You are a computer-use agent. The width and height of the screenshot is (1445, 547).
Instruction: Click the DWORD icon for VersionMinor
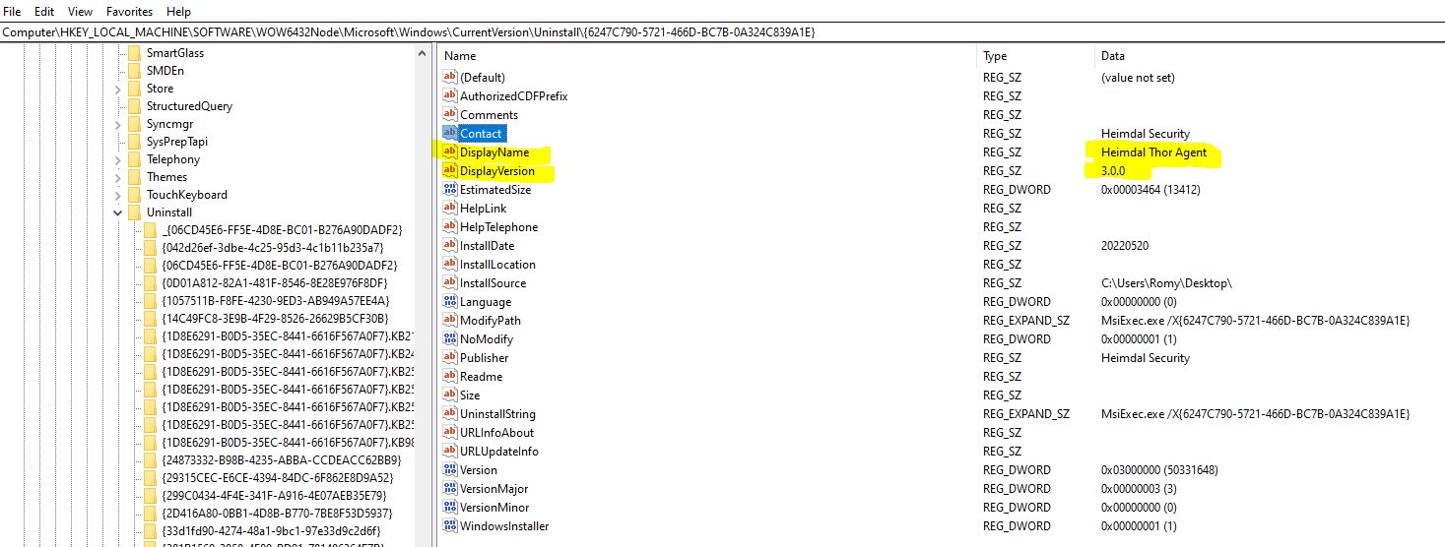pyautogui.click(x=450, y=507)
